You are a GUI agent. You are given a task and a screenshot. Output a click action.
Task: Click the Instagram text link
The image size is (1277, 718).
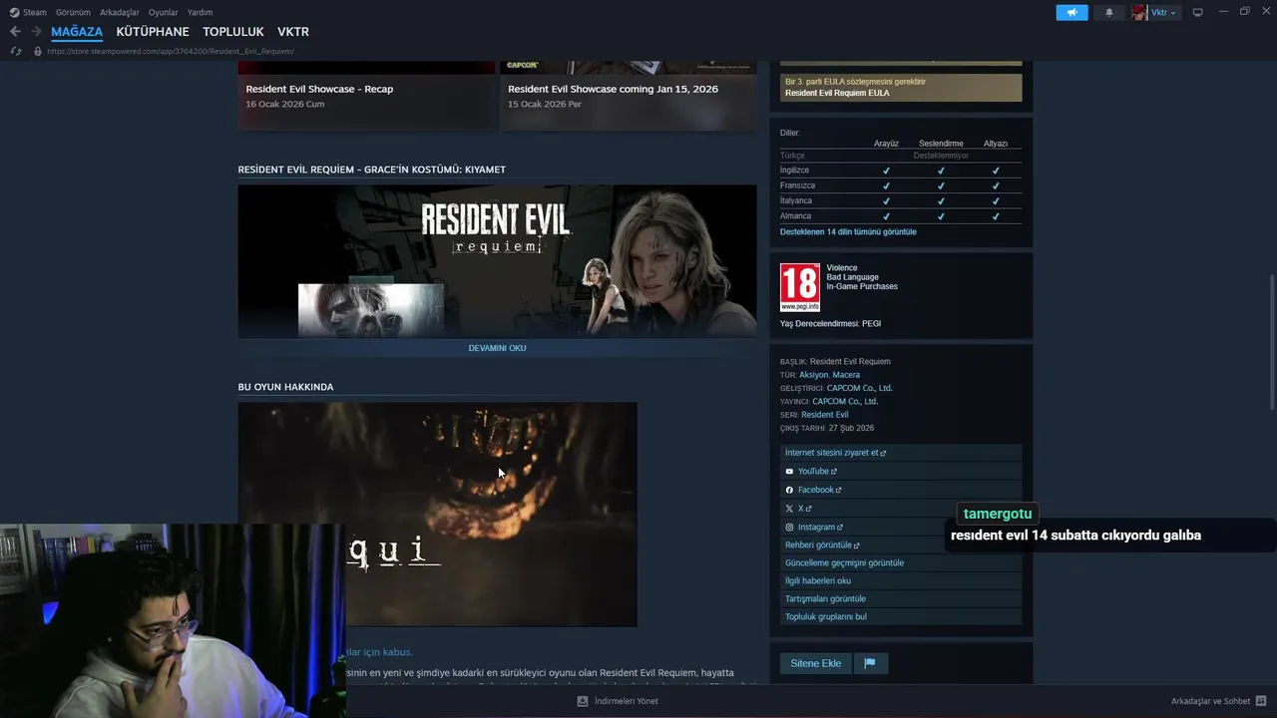816,528
